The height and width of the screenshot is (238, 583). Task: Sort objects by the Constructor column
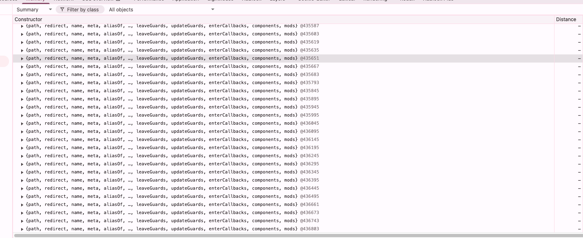pos(28,19)
